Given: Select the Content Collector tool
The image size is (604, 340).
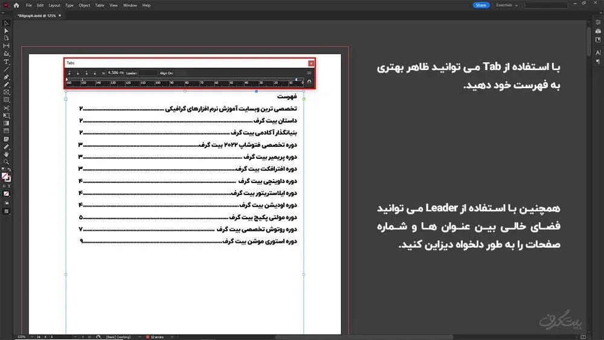Looking at the screenshot, I should pos(6,54).
